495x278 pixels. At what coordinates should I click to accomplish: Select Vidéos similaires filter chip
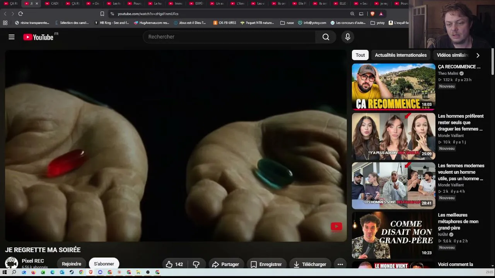click(x=452, y=55)
